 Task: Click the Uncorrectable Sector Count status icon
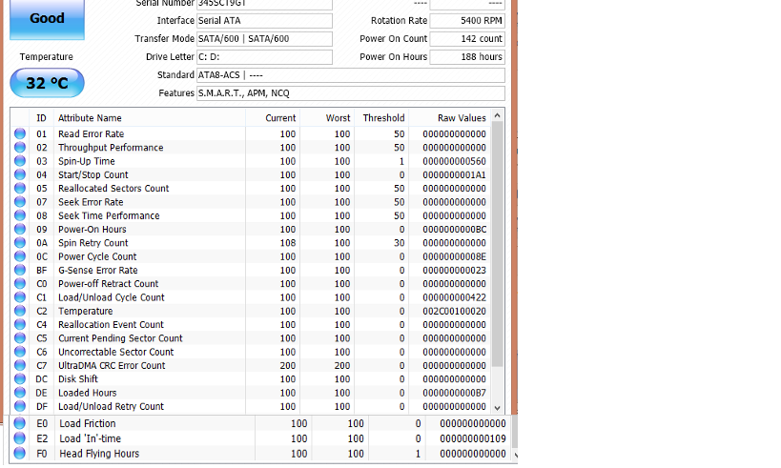coord(20,352)
